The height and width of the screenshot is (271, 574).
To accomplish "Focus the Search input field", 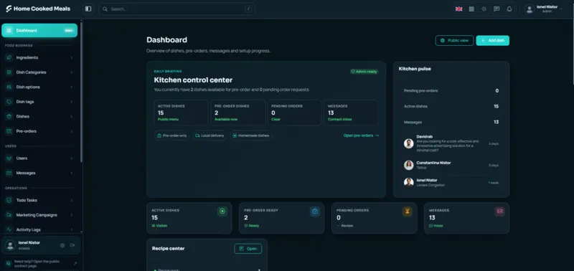I will coord(177,9).
